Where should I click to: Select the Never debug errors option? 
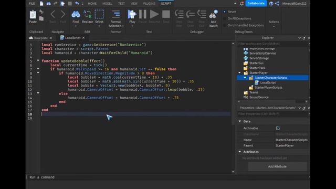point(225,12)
